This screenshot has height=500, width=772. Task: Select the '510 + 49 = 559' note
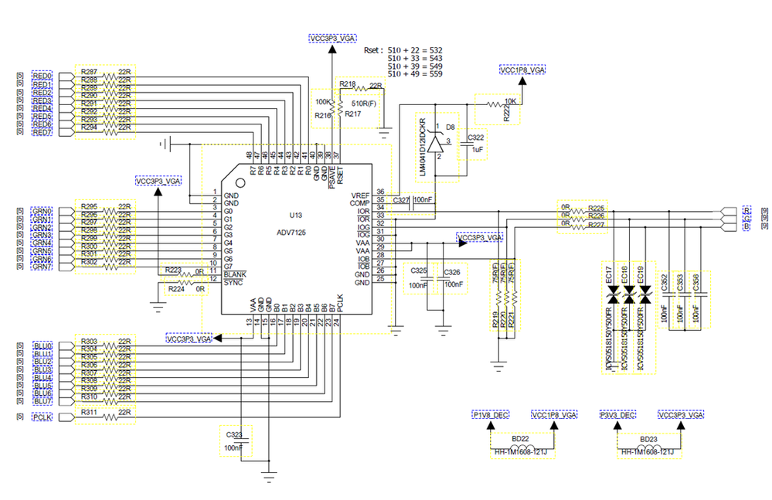click(415, 74)
